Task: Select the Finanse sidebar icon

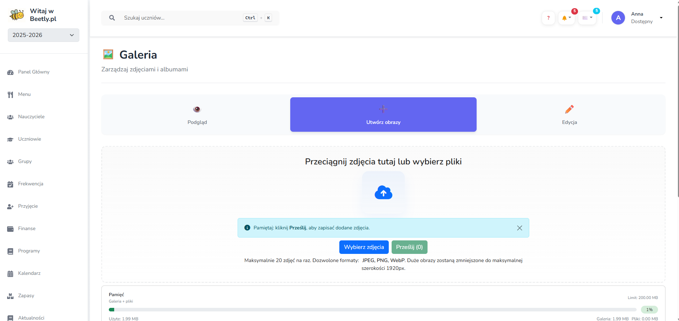Action: point(10,228)
